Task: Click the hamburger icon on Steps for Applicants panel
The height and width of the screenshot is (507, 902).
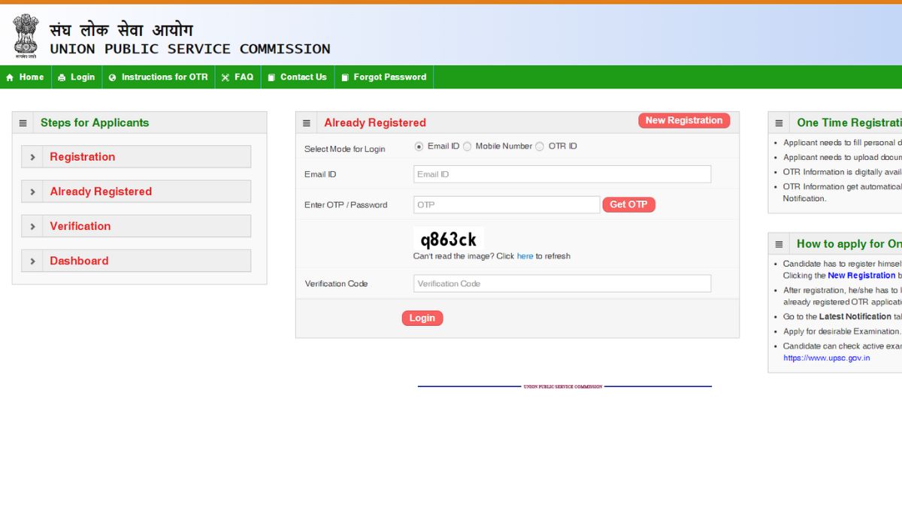Action: click(23, 122)
